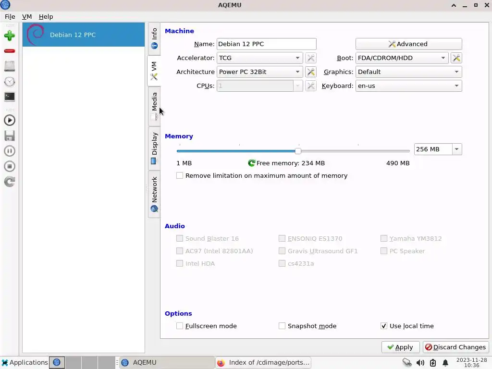Refresh free memory with green icon
The image size is (492, 369).
tap(251, 163)
